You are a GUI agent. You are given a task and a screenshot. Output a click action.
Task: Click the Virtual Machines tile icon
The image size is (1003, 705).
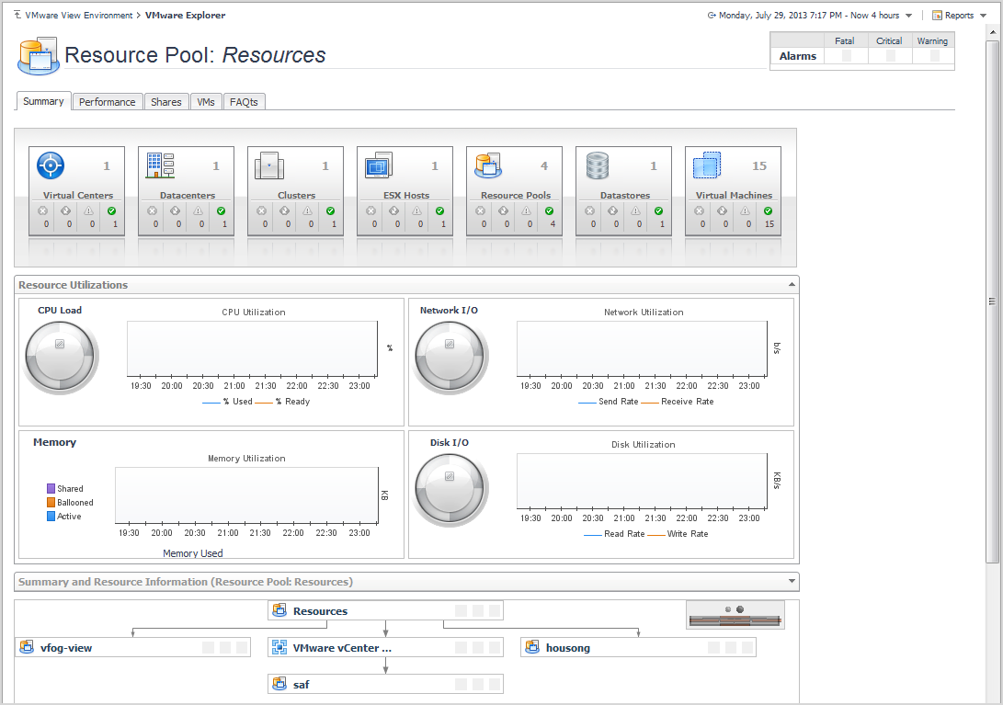click(x=707, y=165)
